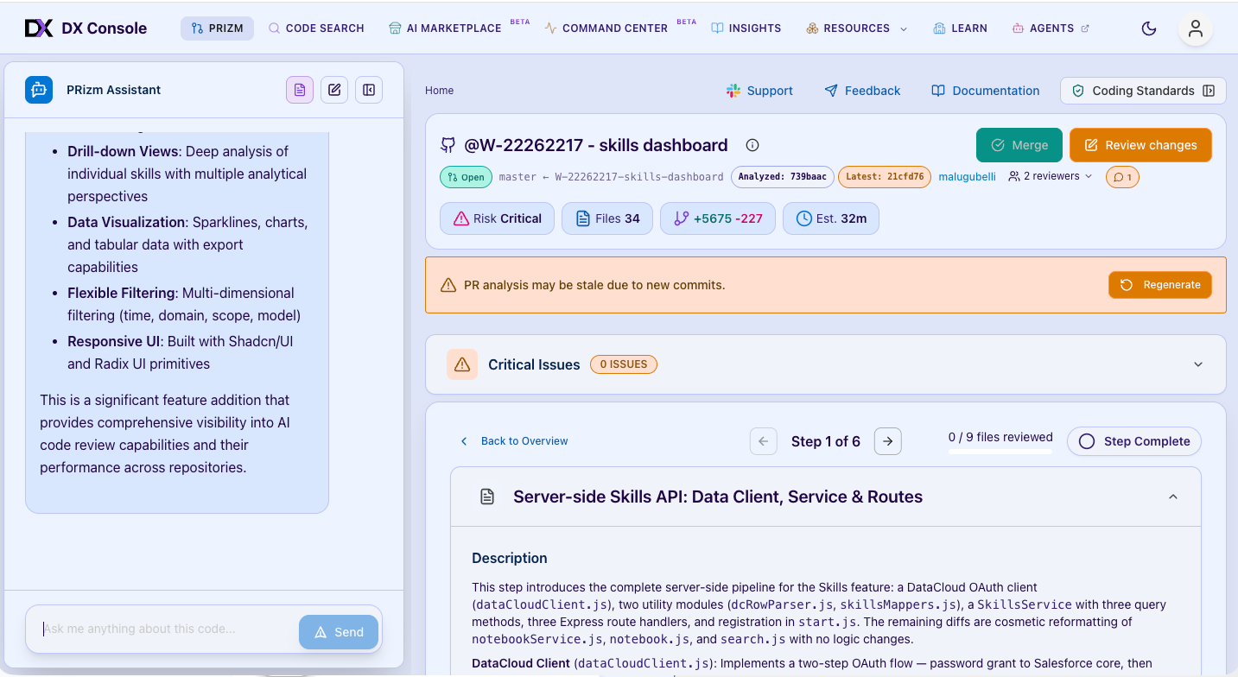This screenshot has height=677, width=1238.
Task: Click the Est. 32m time chip
Action: click(x=831, y=218)
